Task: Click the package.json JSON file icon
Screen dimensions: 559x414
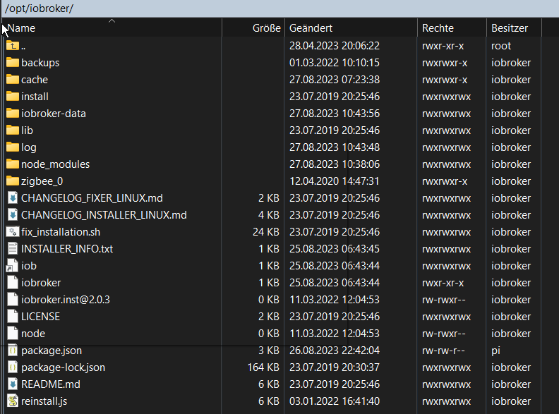Action: [13, 351]
